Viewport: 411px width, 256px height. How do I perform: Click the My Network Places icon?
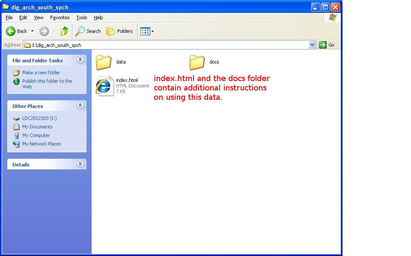pyautogui.click(x=16, y=144)
